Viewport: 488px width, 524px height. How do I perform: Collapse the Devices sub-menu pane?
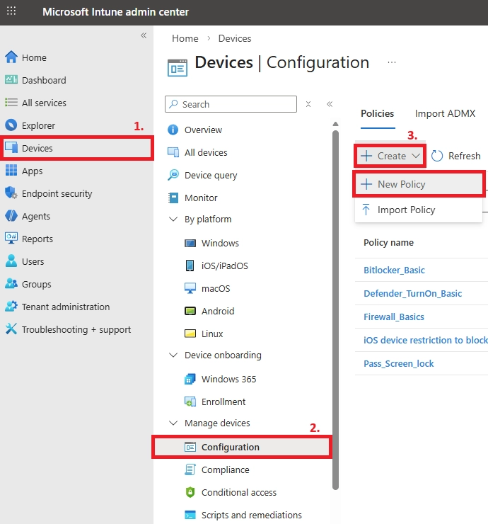point(330,104)
